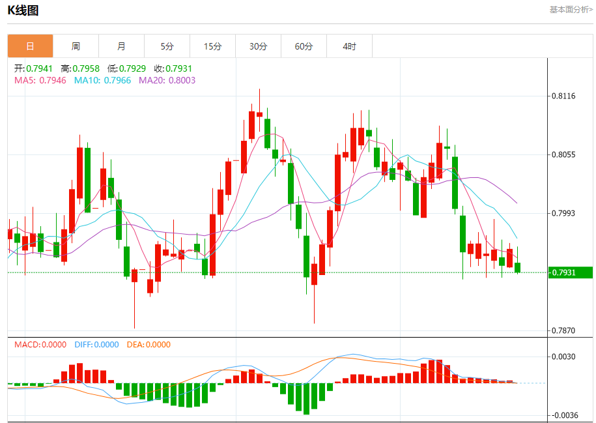
Task: Switch to the 周 weekly tab
Action: point(76,46)
